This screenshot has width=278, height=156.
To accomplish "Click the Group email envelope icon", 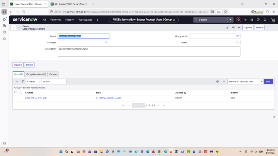I will click(x=238, y=36).
